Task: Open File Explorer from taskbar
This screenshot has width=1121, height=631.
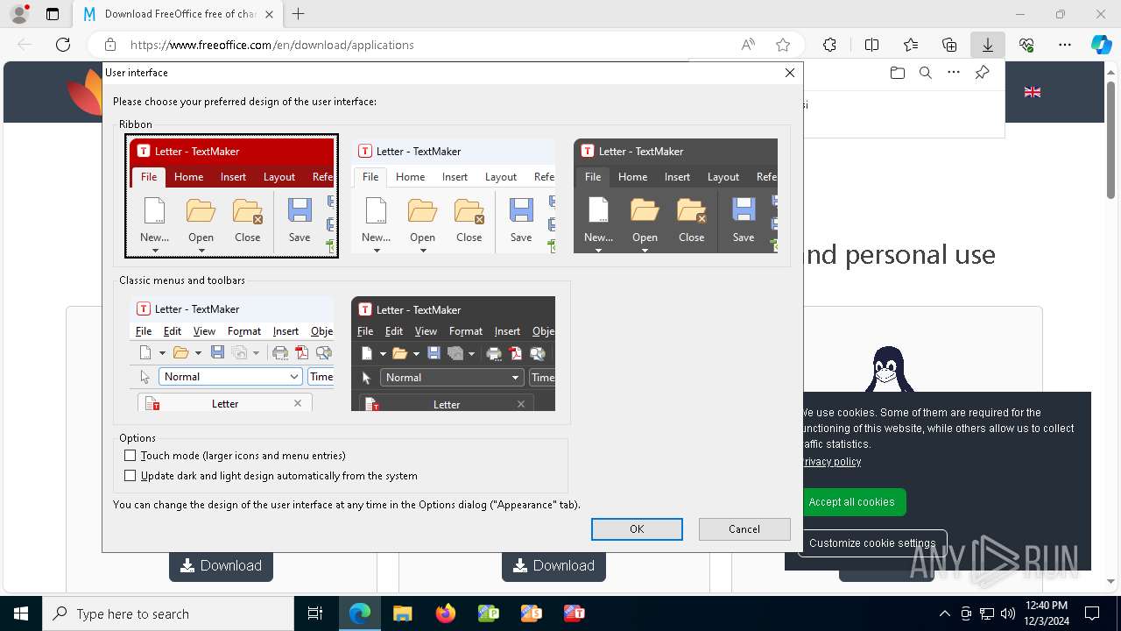Action: (x=402, y=613)
